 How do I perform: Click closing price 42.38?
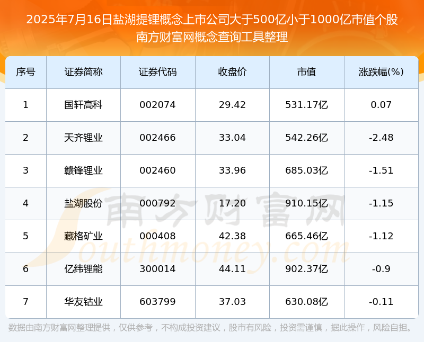(x=232, y=236)
